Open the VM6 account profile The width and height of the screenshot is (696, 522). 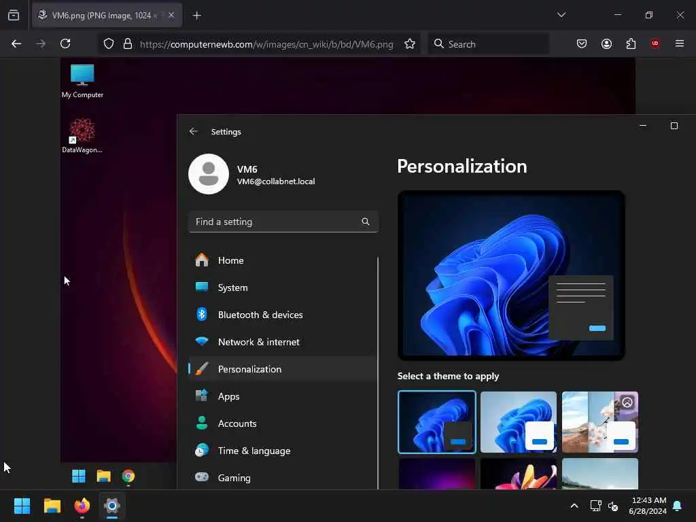(251, 175)
